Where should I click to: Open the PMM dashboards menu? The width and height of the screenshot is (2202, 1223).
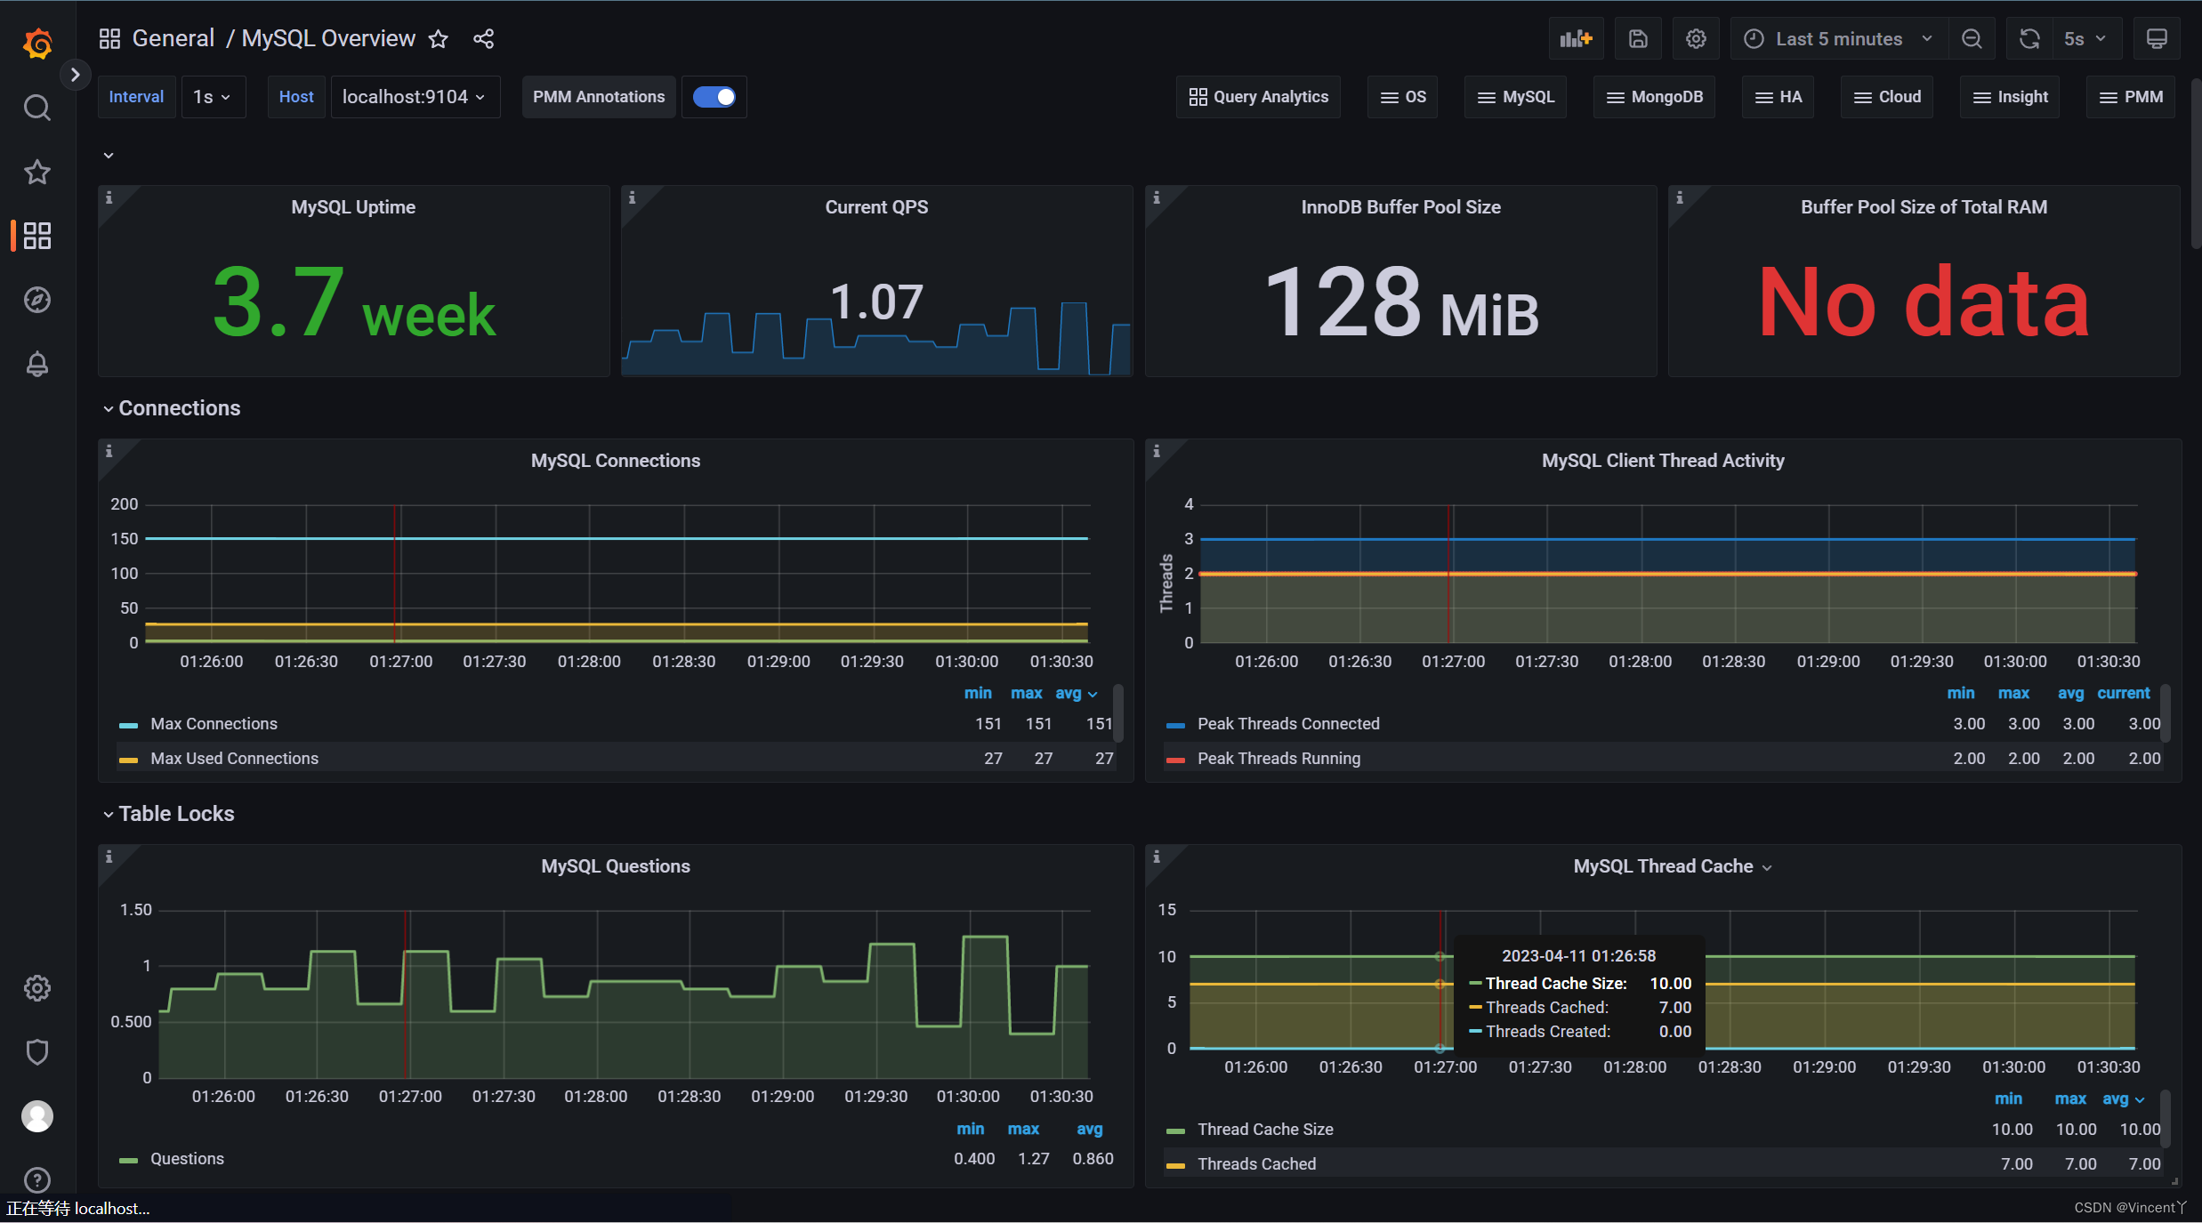click(x=2131, y=97)
